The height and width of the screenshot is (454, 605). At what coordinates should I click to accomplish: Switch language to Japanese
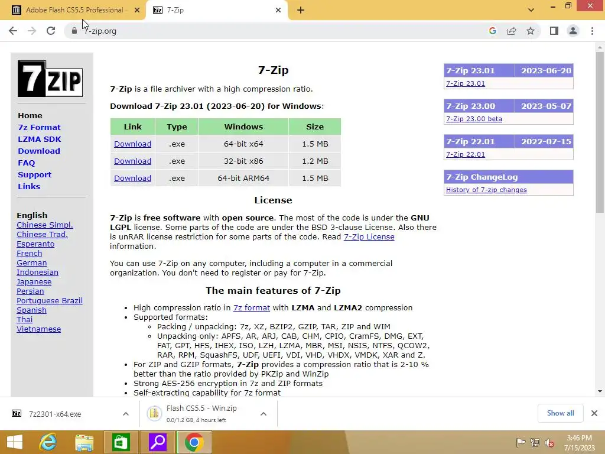tap(34, 282)
